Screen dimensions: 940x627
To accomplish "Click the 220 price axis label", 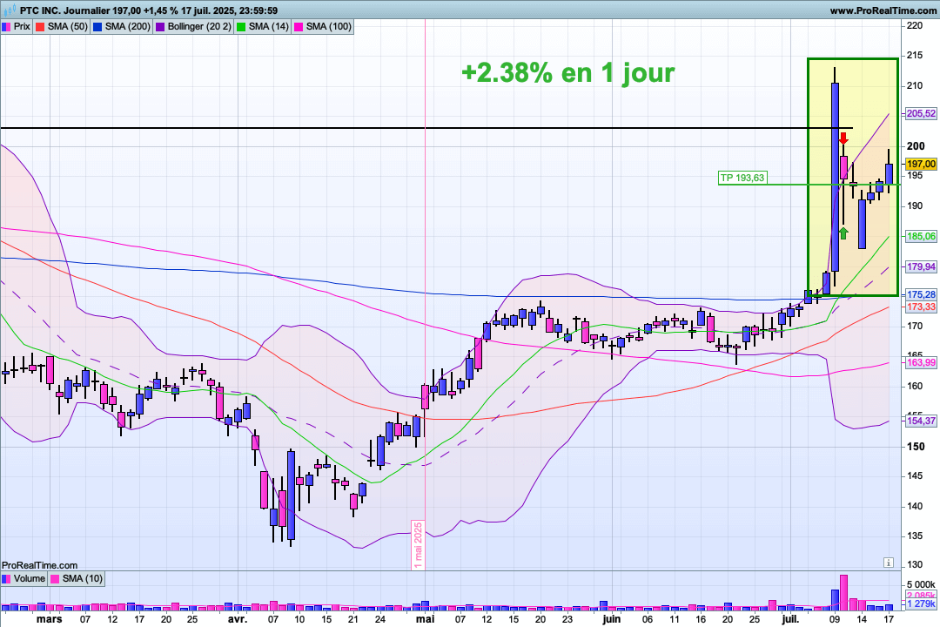I will point(915,26).
